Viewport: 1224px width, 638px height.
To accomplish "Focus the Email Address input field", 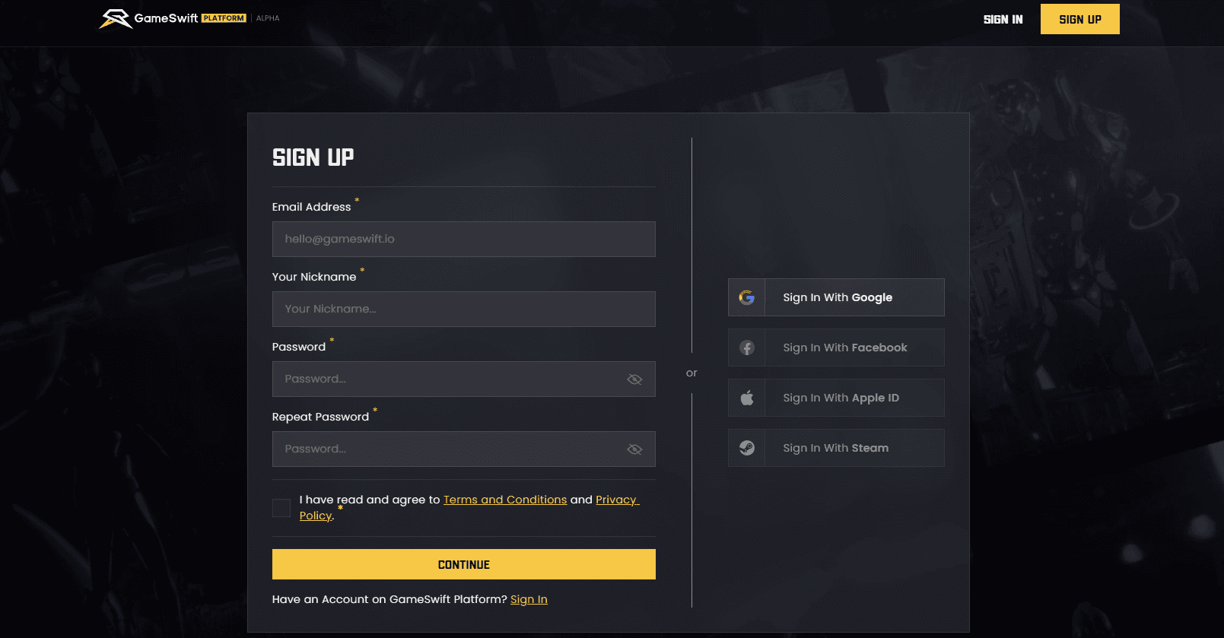I will click(463, 239).
